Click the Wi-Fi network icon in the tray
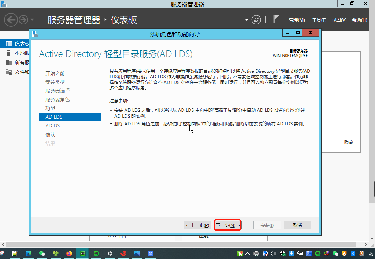The width and height of the screenshot is (375, 259). [x=371, y=254]
